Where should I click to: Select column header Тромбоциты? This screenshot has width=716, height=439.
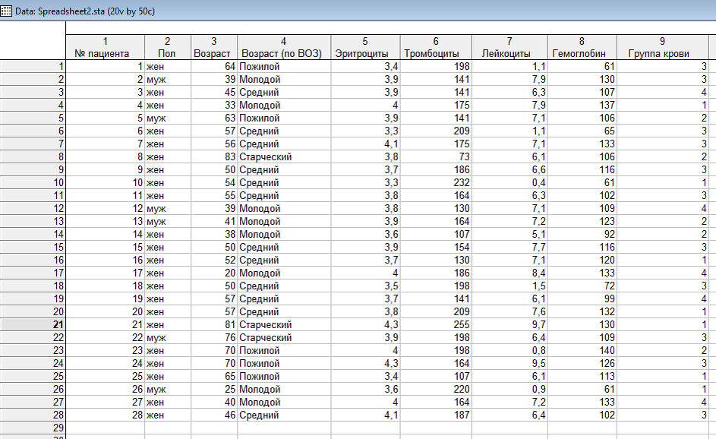click(x=436, y=47)
